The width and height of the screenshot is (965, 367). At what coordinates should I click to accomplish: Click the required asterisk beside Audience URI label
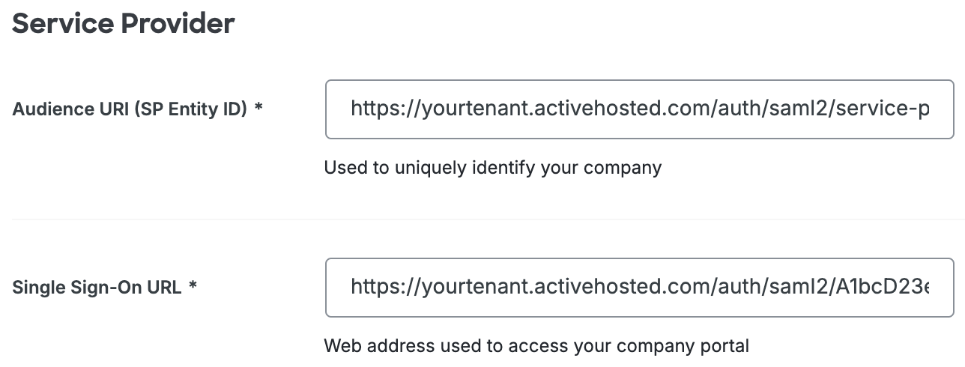(x=258, y=109)
